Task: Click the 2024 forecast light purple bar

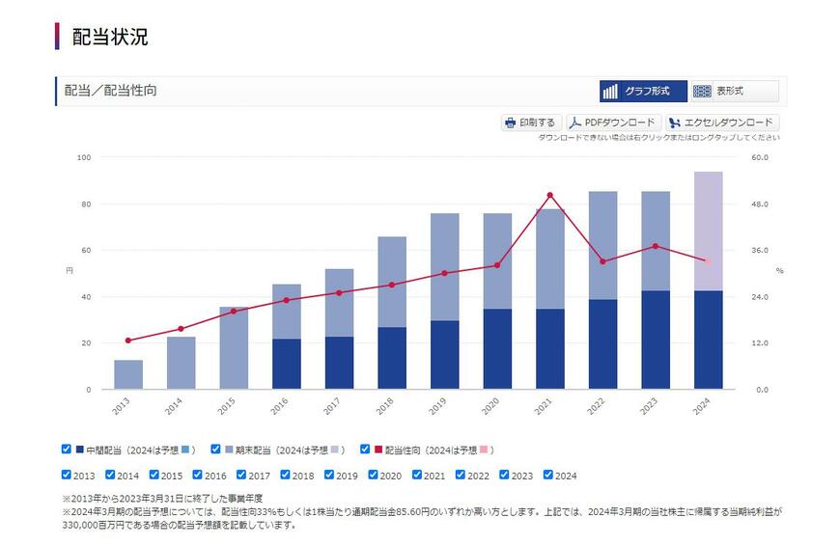Action: click(x=709, y=232)
